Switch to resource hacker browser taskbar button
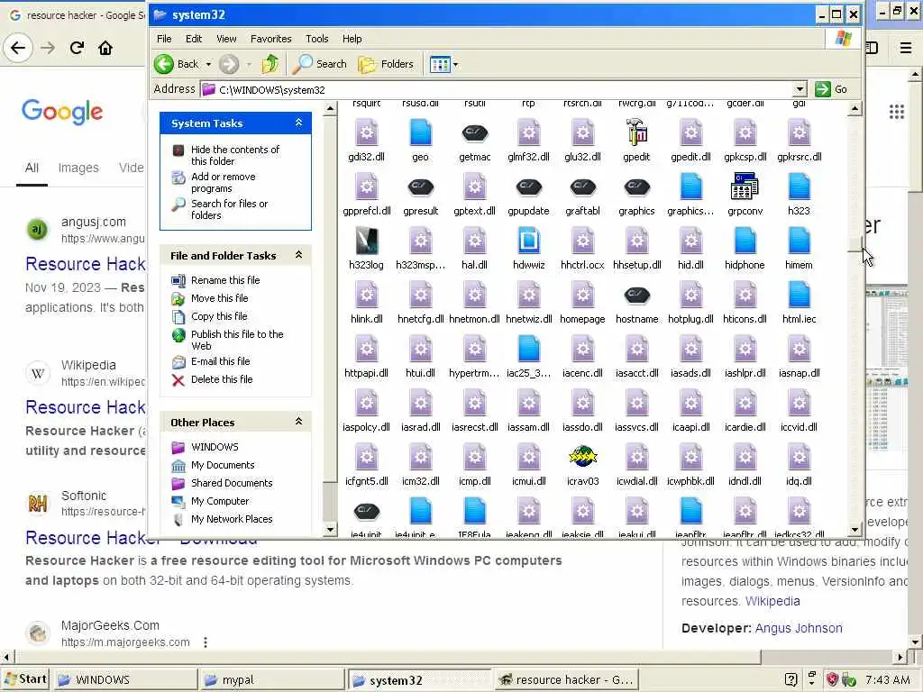This screenshot has height=692, width=923. tap(566, 679)
